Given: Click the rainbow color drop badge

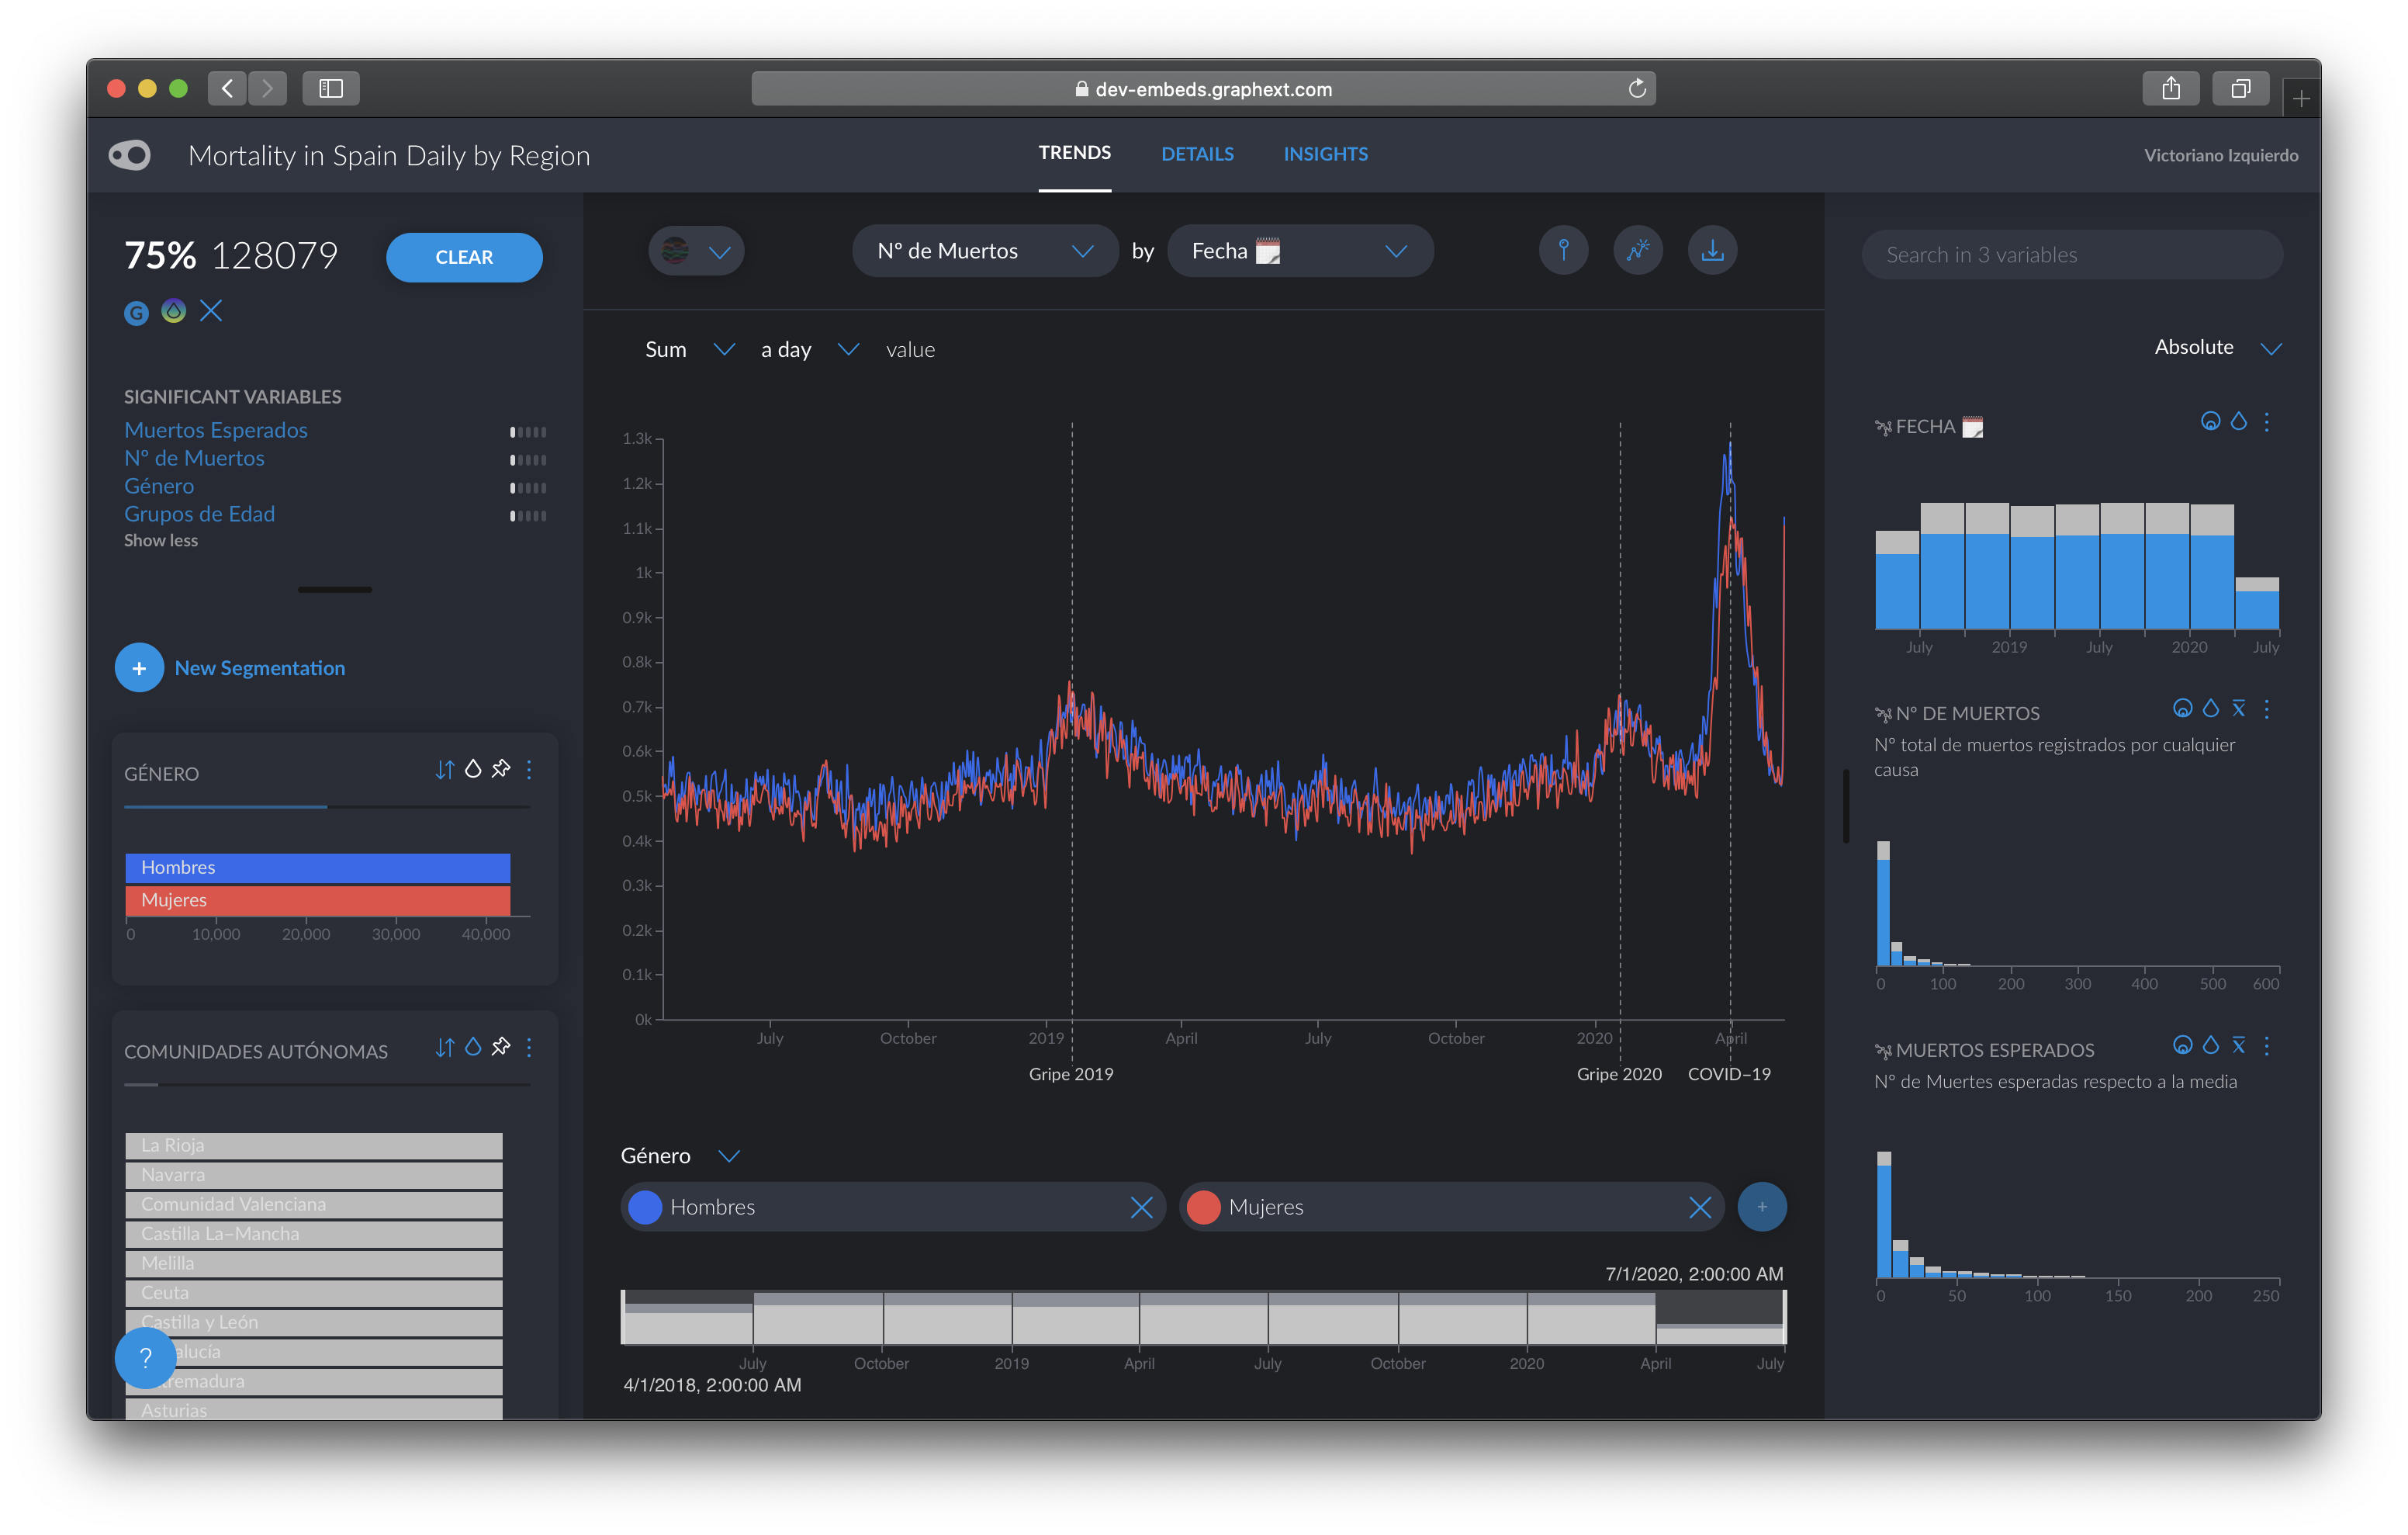Looking at the screenshot, I should click(174, 311).
